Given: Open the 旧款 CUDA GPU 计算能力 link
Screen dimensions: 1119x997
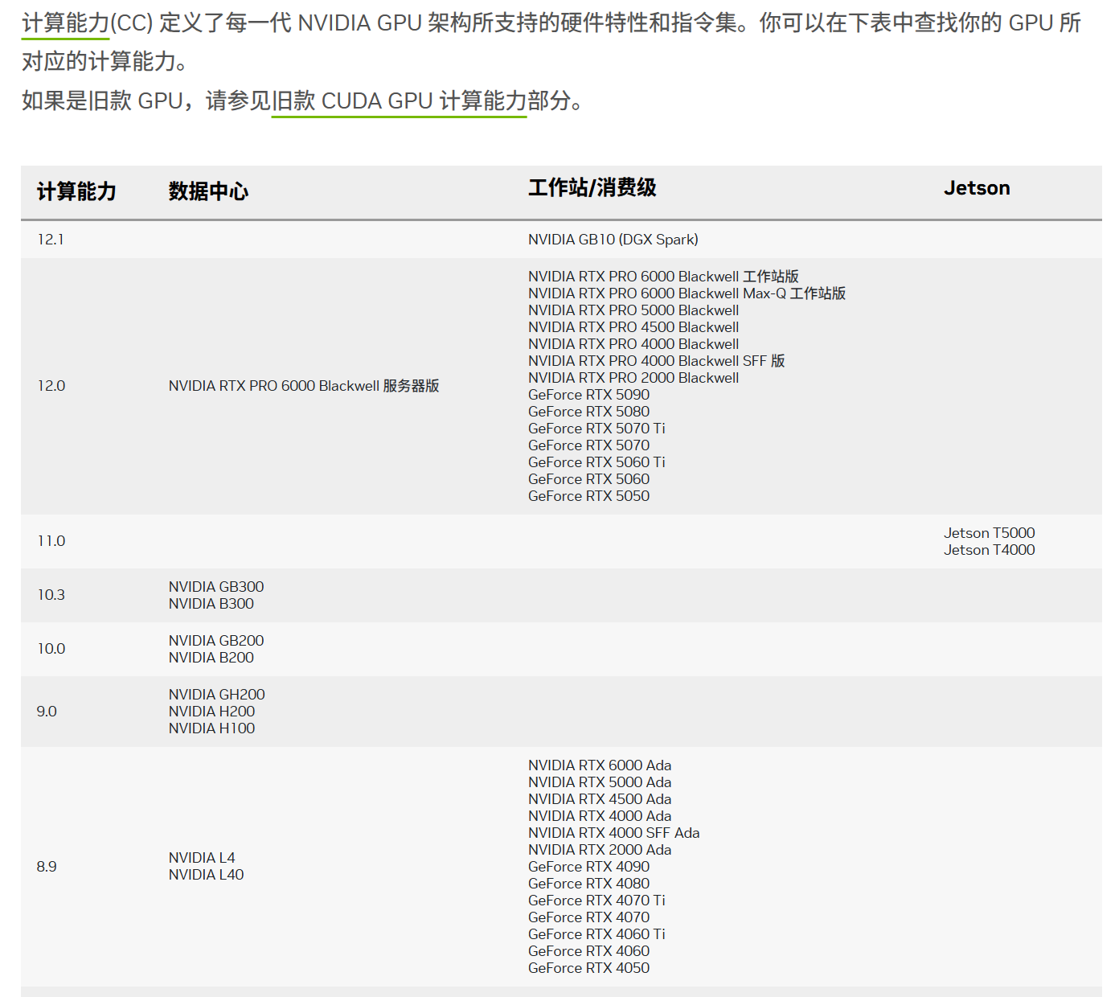Looking at the screenshot, I should click(399, 101).
